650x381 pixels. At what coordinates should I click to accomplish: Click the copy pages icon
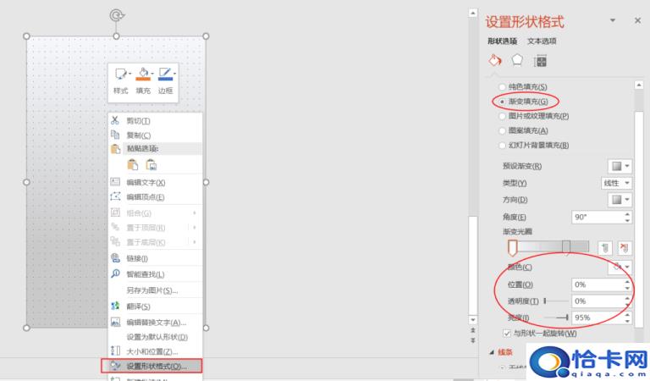(115, 135)
